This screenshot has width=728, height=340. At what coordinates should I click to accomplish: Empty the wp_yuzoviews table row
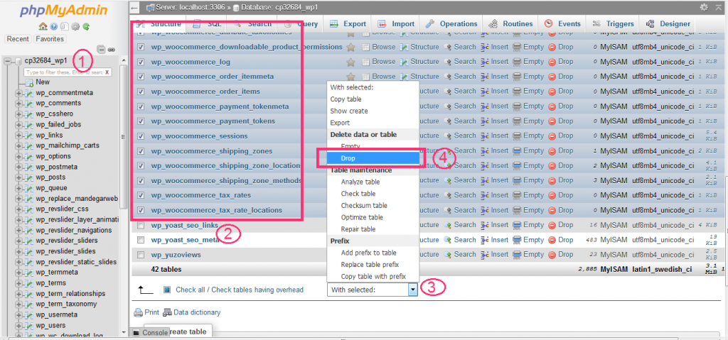[528, 255]
